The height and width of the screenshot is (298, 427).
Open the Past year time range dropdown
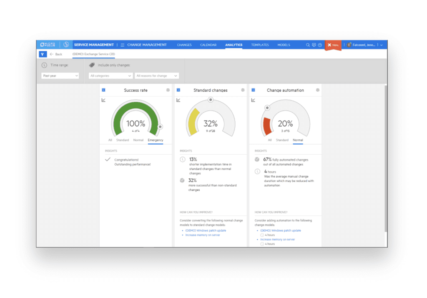coord(60,75)
